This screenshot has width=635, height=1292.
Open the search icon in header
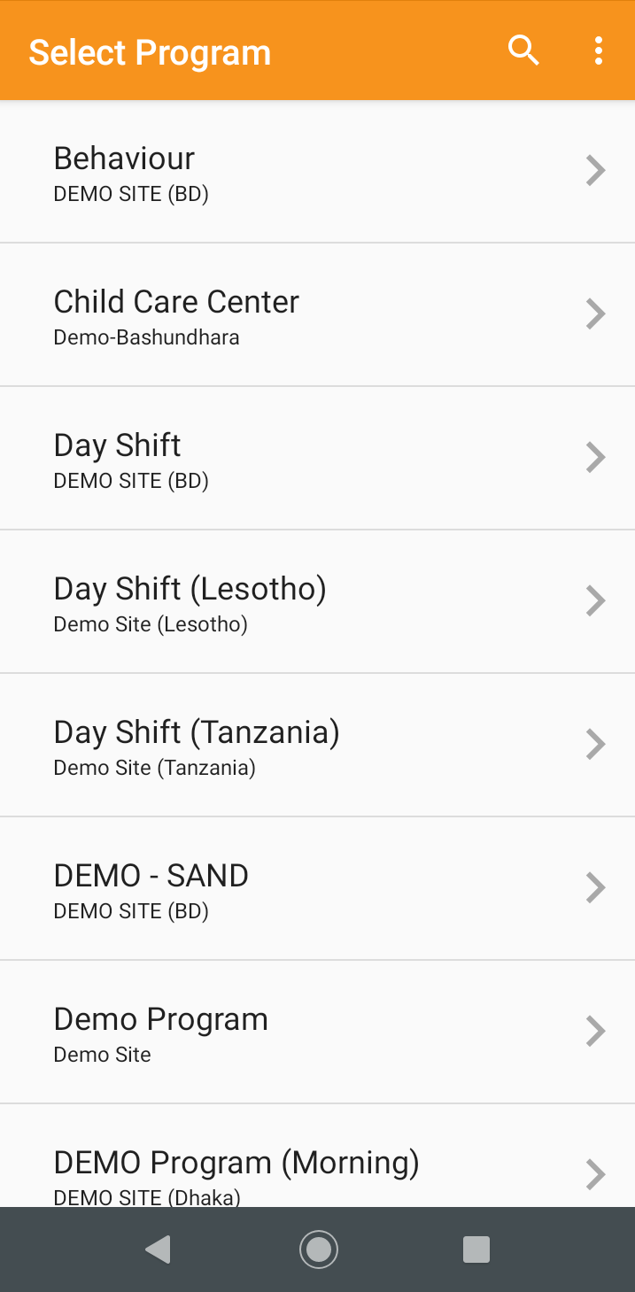523,51
